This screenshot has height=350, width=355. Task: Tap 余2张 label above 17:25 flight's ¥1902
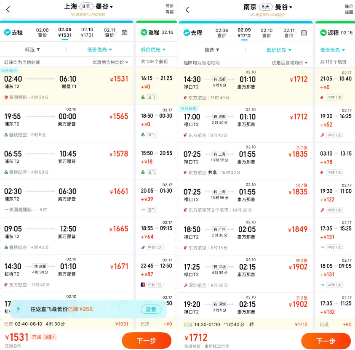(x=302, y=260)
